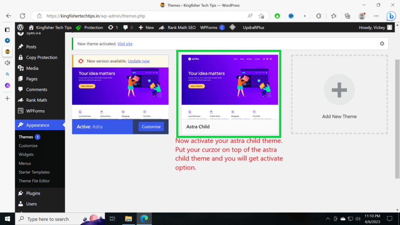Click the taskbar search box
400x225 pixels.
(60, 219)
